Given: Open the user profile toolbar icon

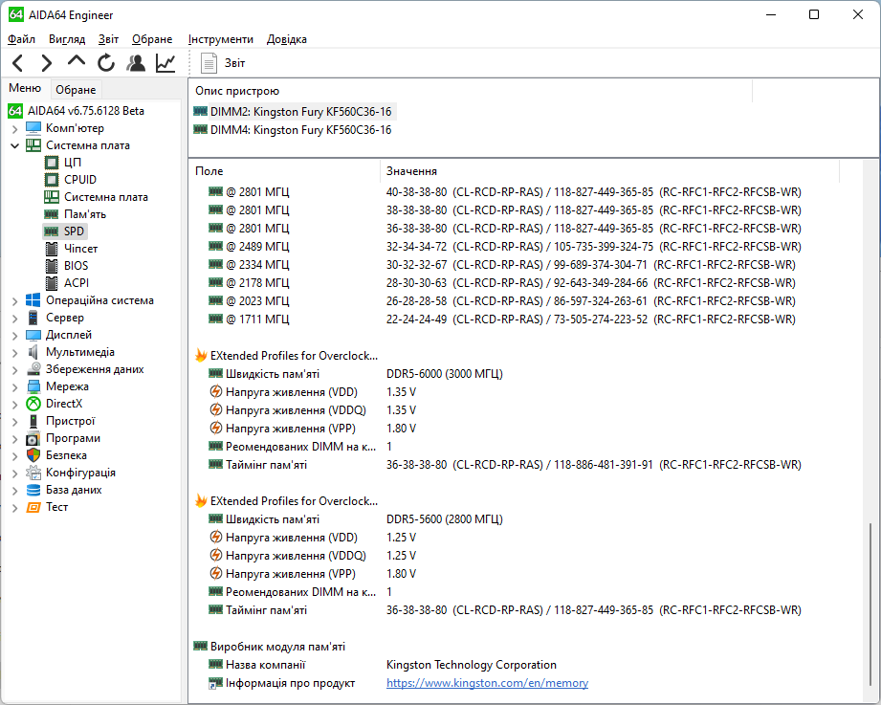Looking at the screenshot, I should pos(136,63).
